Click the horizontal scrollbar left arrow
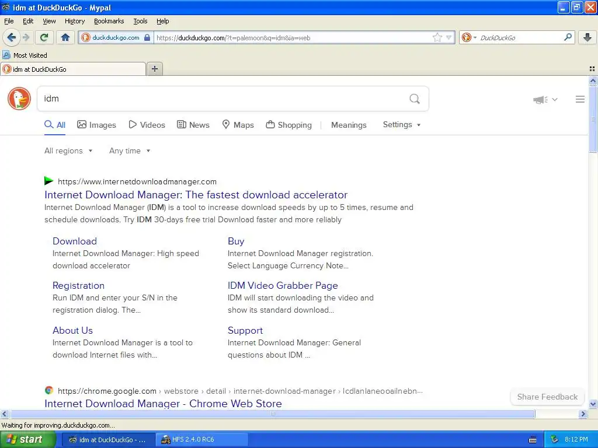 (x=5, y=414)
